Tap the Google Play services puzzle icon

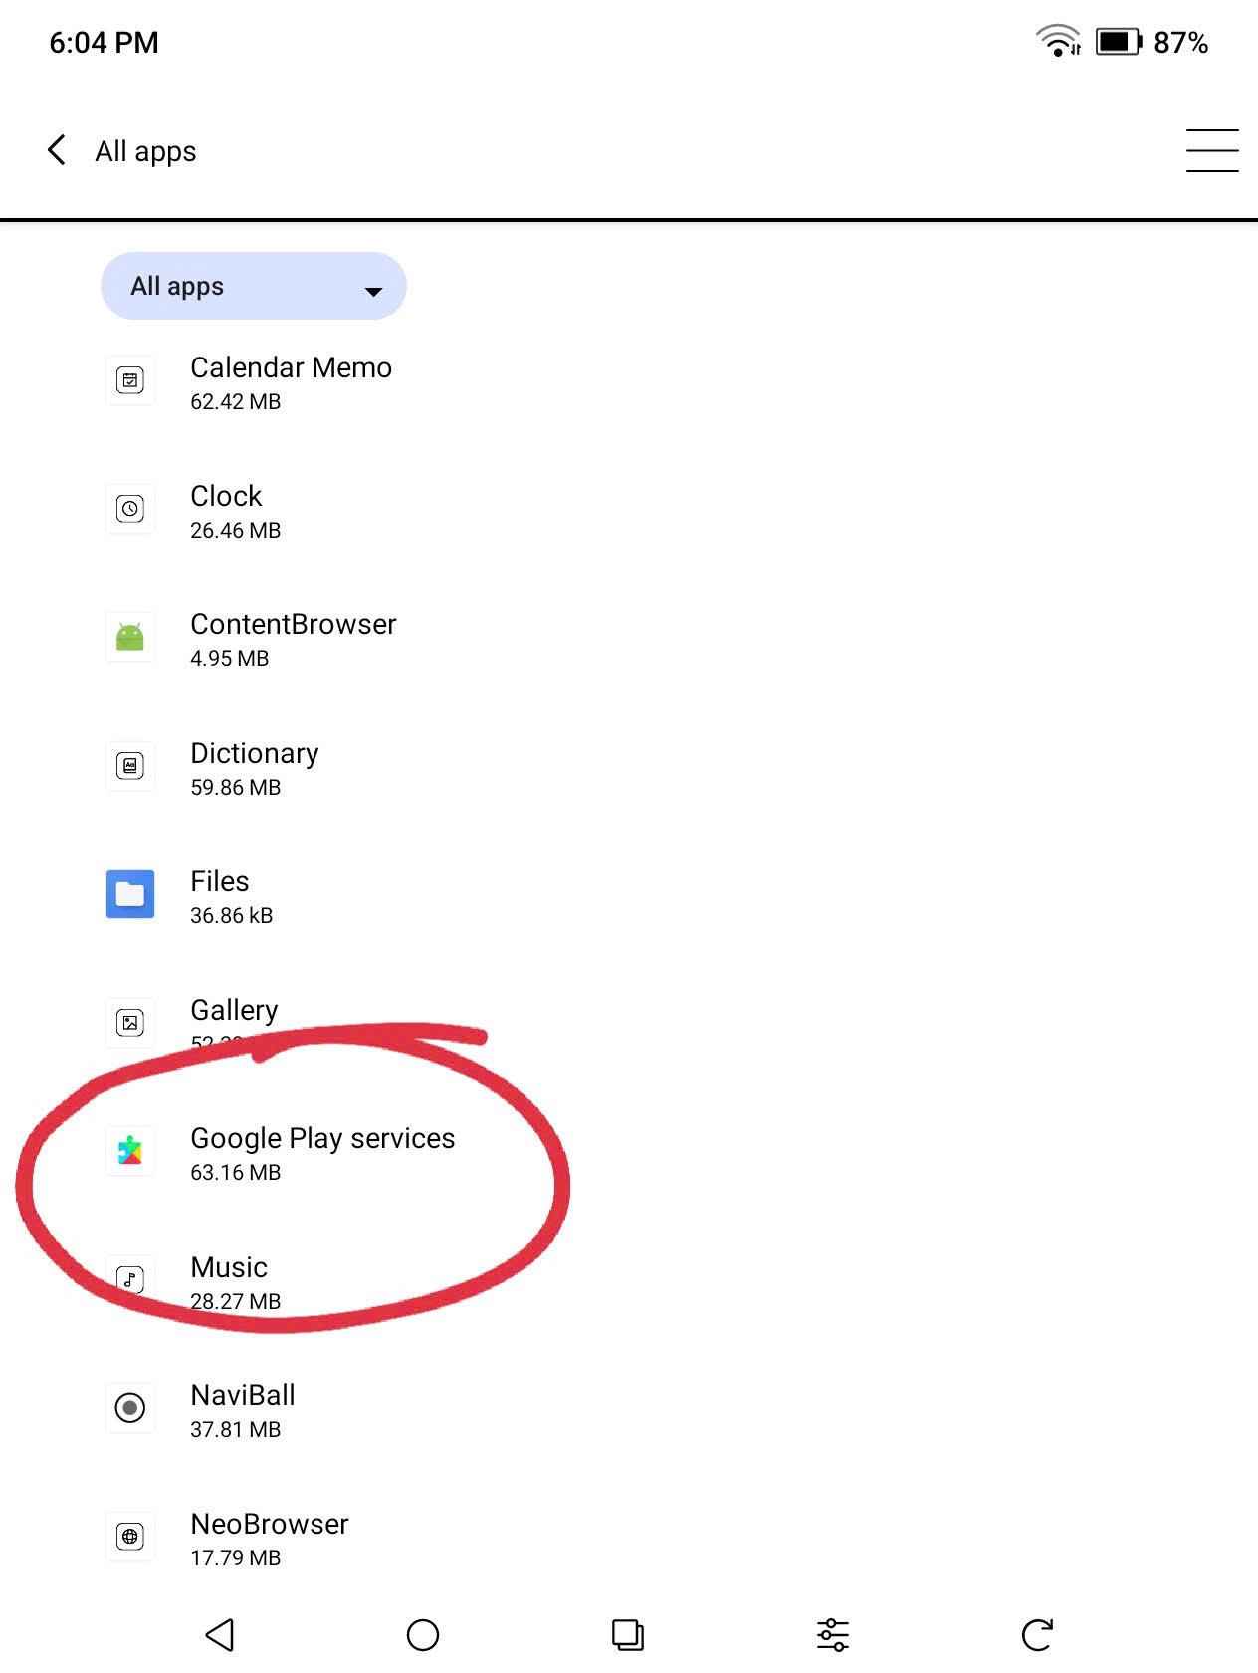click(x=130, y=1151)
